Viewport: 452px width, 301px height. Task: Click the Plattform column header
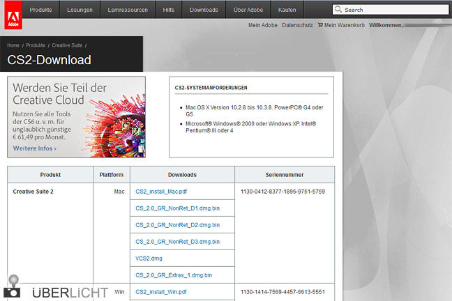112,175
